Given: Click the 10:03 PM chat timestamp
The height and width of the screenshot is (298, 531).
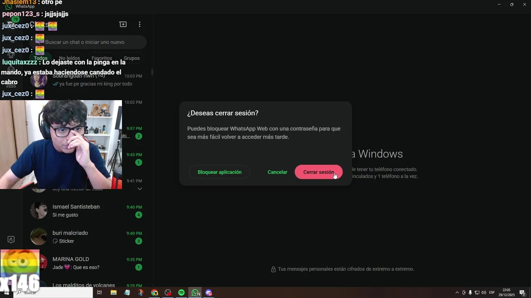Looking at the screenshot, I should point(133,76).
